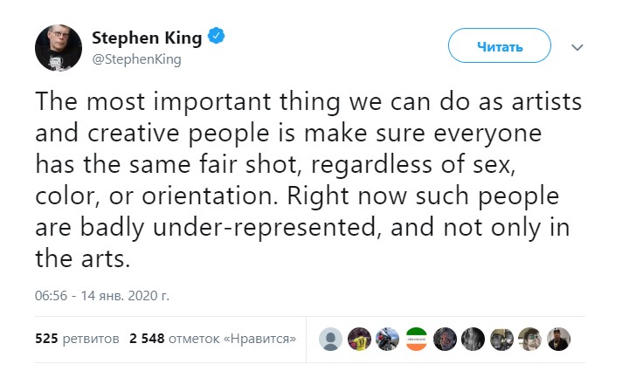
Task: Expand the tweet options chevron
Action: pos(576,46)
